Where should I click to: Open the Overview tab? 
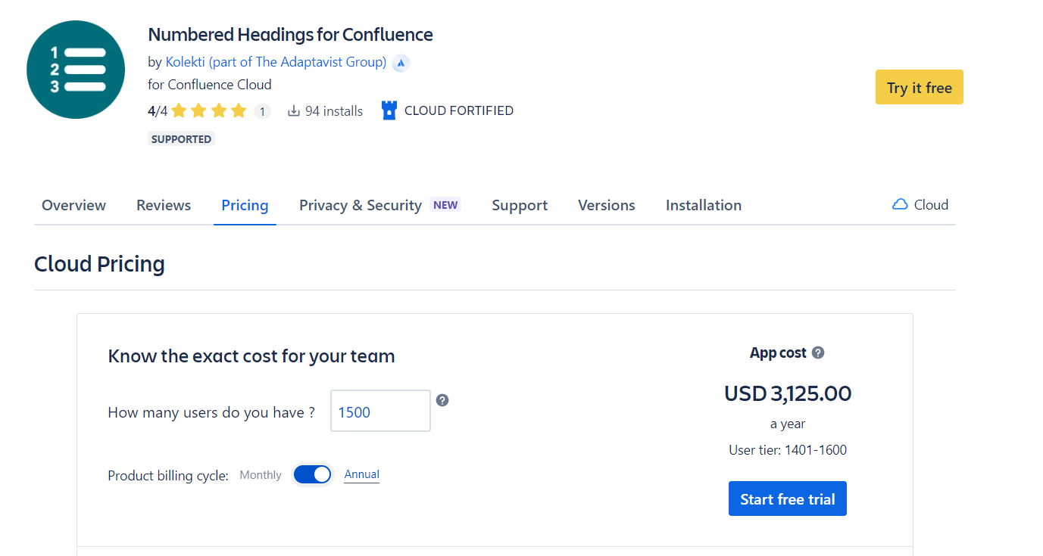pyautogui.click(x=73, y=205)
